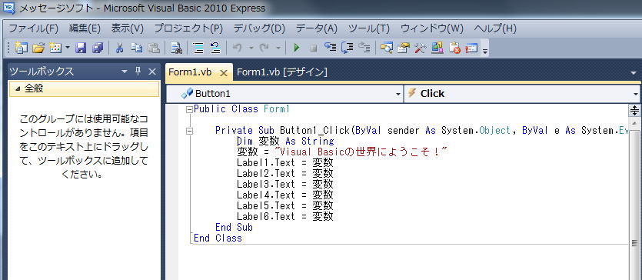Cut selection using the scissors icon

[119, 48]
